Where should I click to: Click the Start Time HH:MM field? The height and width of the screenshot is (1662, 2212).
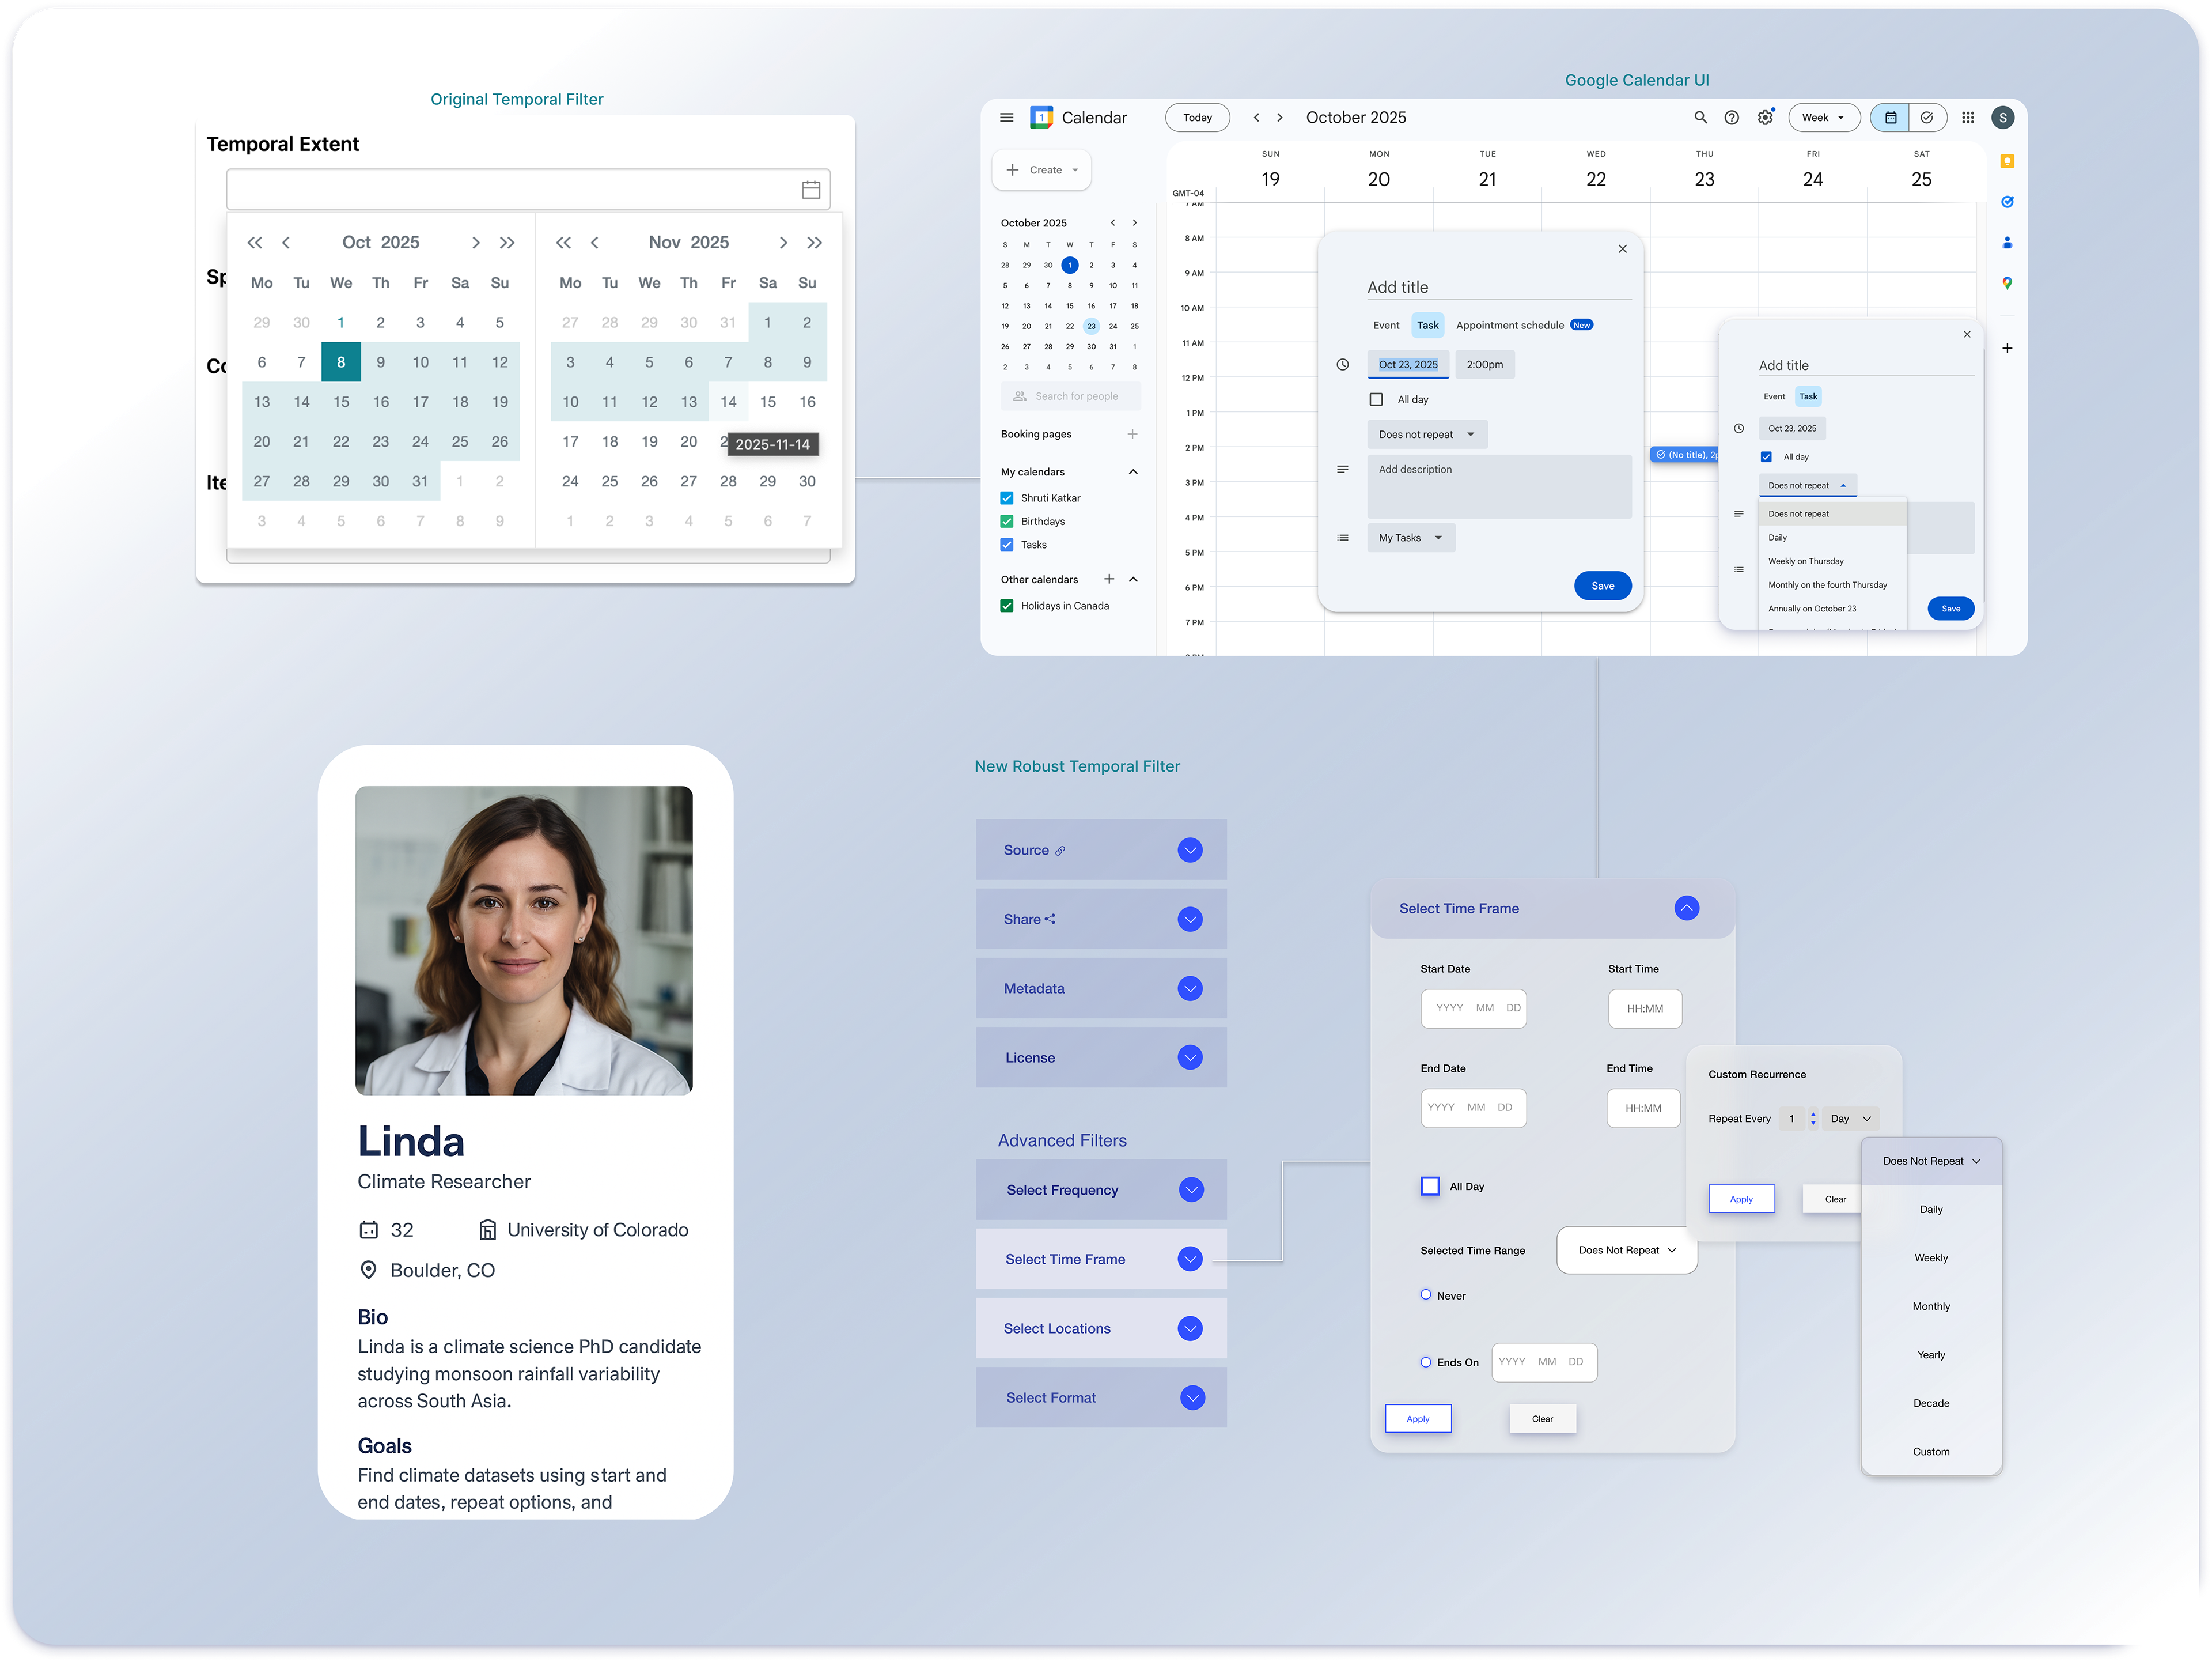click(1644, 1008)
